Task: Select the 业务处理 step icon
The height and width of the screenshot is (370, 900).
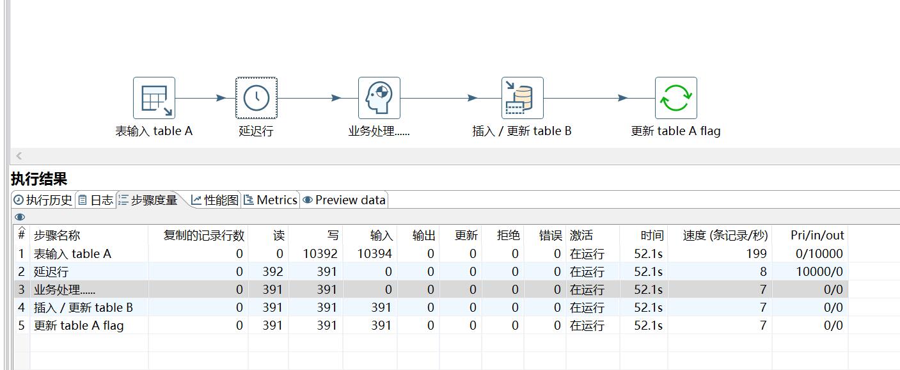Action: click(379, 98)
